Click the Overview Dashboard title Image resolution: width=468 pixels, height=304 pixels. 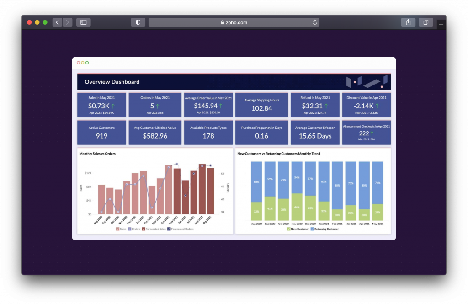[112, 82]
